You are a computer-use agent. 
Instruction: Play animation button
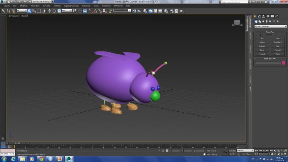click(x=264, y=150)
